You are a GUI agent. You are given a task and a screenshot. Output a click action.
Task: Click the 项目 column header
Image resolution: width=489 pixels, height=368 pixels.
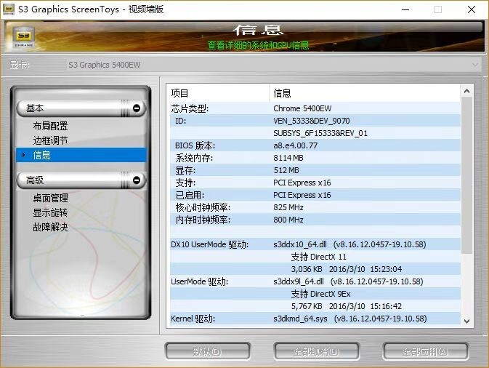219,93
